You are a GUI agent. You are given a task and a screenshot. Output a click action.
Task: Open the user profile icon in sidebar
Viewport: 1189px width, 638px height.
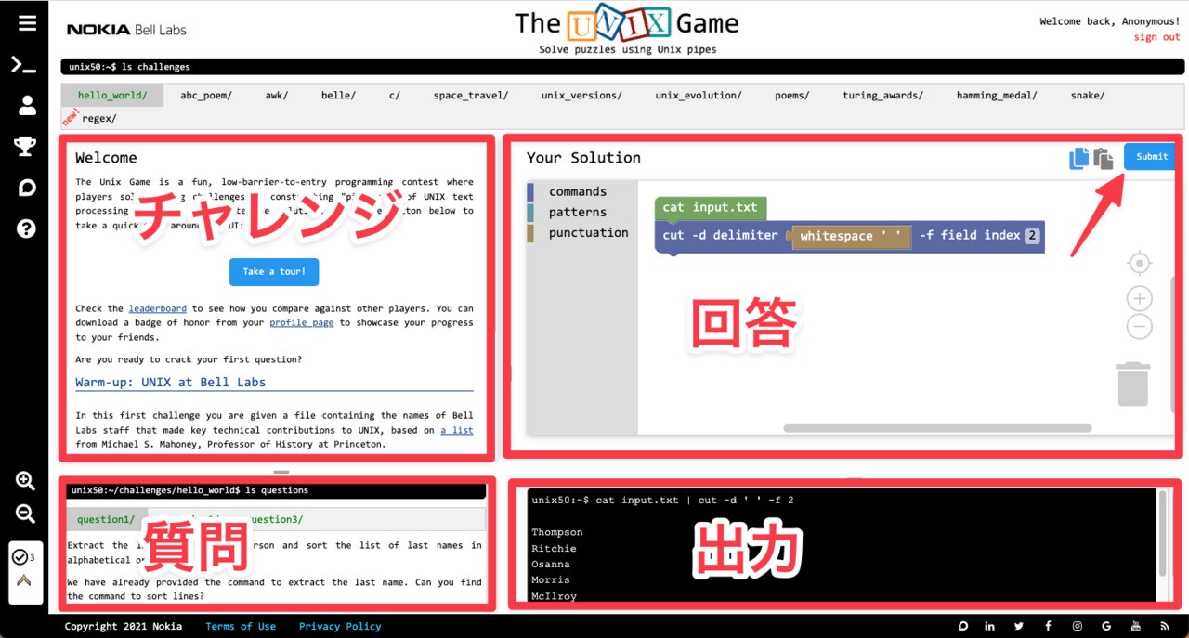25,104
